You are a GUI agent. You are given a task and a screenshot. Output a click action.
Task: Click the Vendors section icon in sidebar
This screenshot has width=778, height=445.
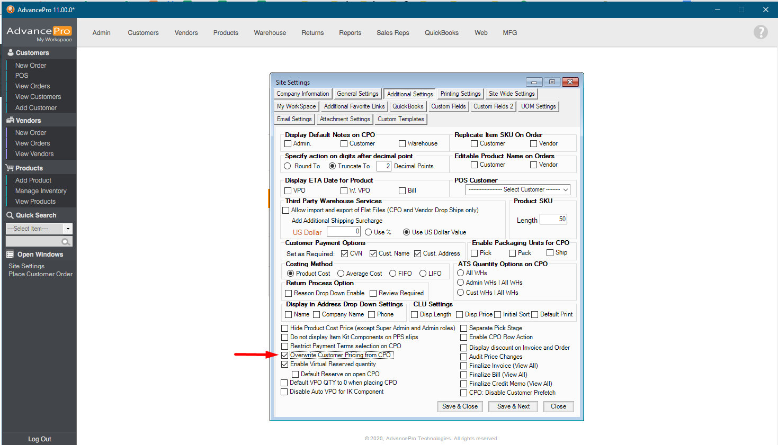point(10,120)
